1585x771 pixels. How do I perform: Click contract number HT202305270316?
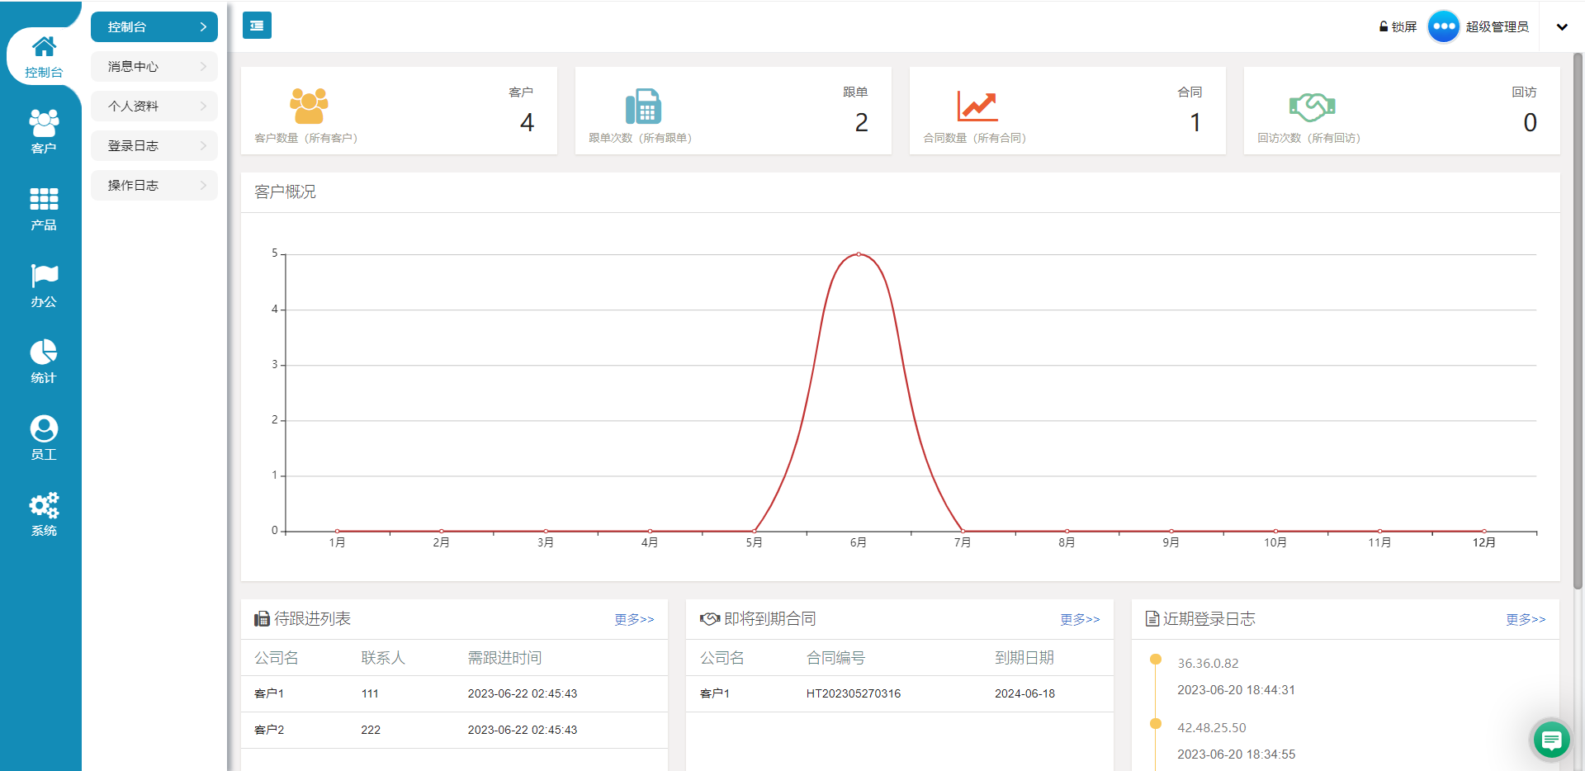(x=854, y=694)
